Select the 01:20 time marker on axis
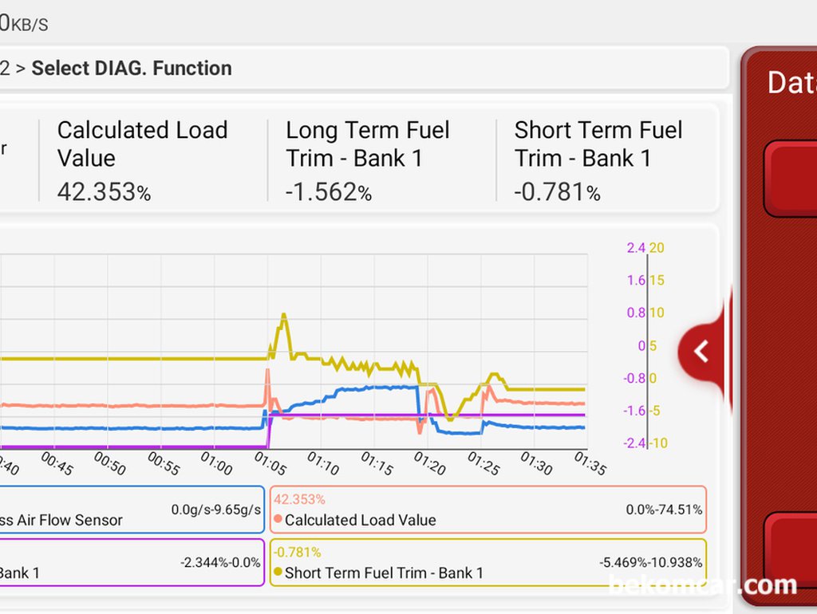817x614 pixels. pos(429,463)
